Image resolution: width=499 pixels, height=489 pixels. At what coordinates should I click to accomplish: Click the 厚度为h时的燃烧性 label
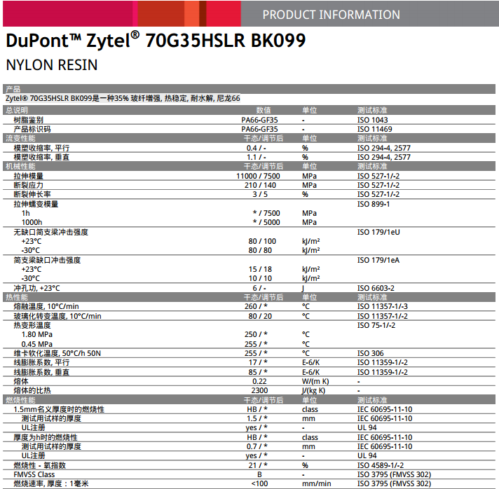click(46, 437)
